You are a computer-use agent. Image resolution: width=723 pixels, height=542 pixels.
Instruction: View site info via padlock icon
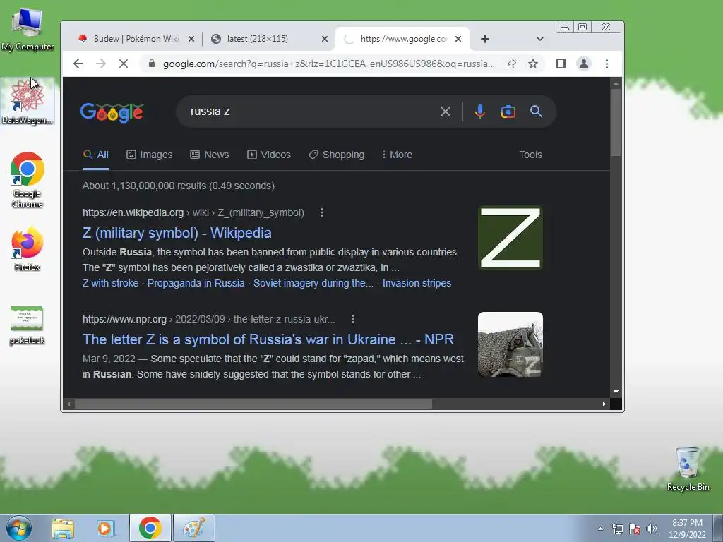click(152, 64)
